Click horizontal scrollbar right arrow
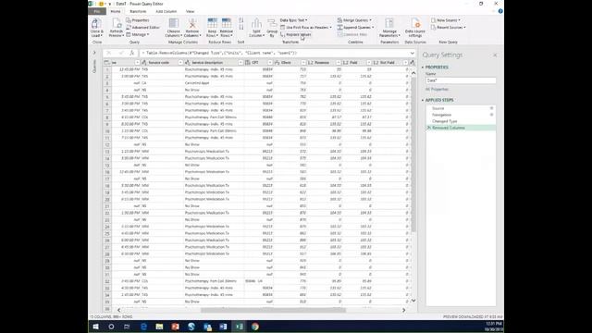Image resolution: width=592 pixels, height=333 pixels. pyautogui.click(x=403, y=311)
